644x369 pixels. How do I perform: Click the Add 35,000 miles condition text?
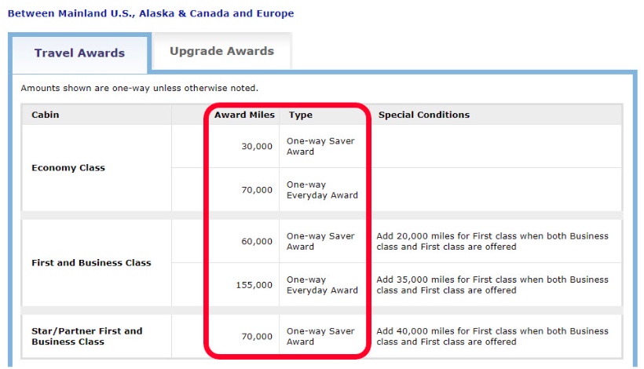(x=492, y=285)
